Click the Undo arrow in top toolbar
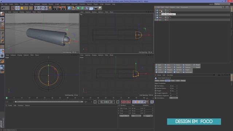Viewport: 233px width, 131px height. tap(3, 8)
